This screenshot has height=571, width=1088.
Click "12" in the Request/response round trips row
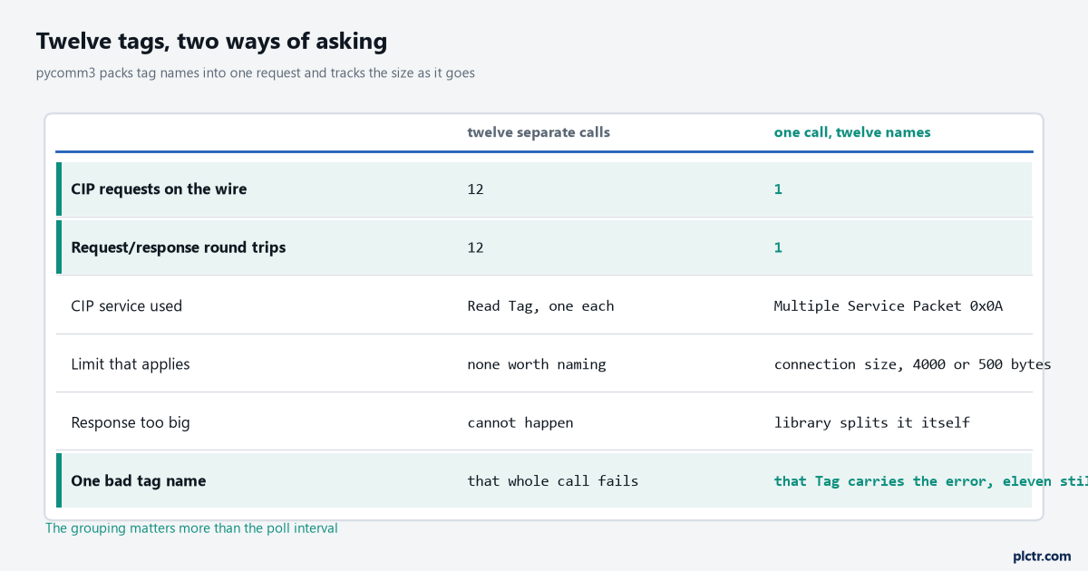pos(476,247)
